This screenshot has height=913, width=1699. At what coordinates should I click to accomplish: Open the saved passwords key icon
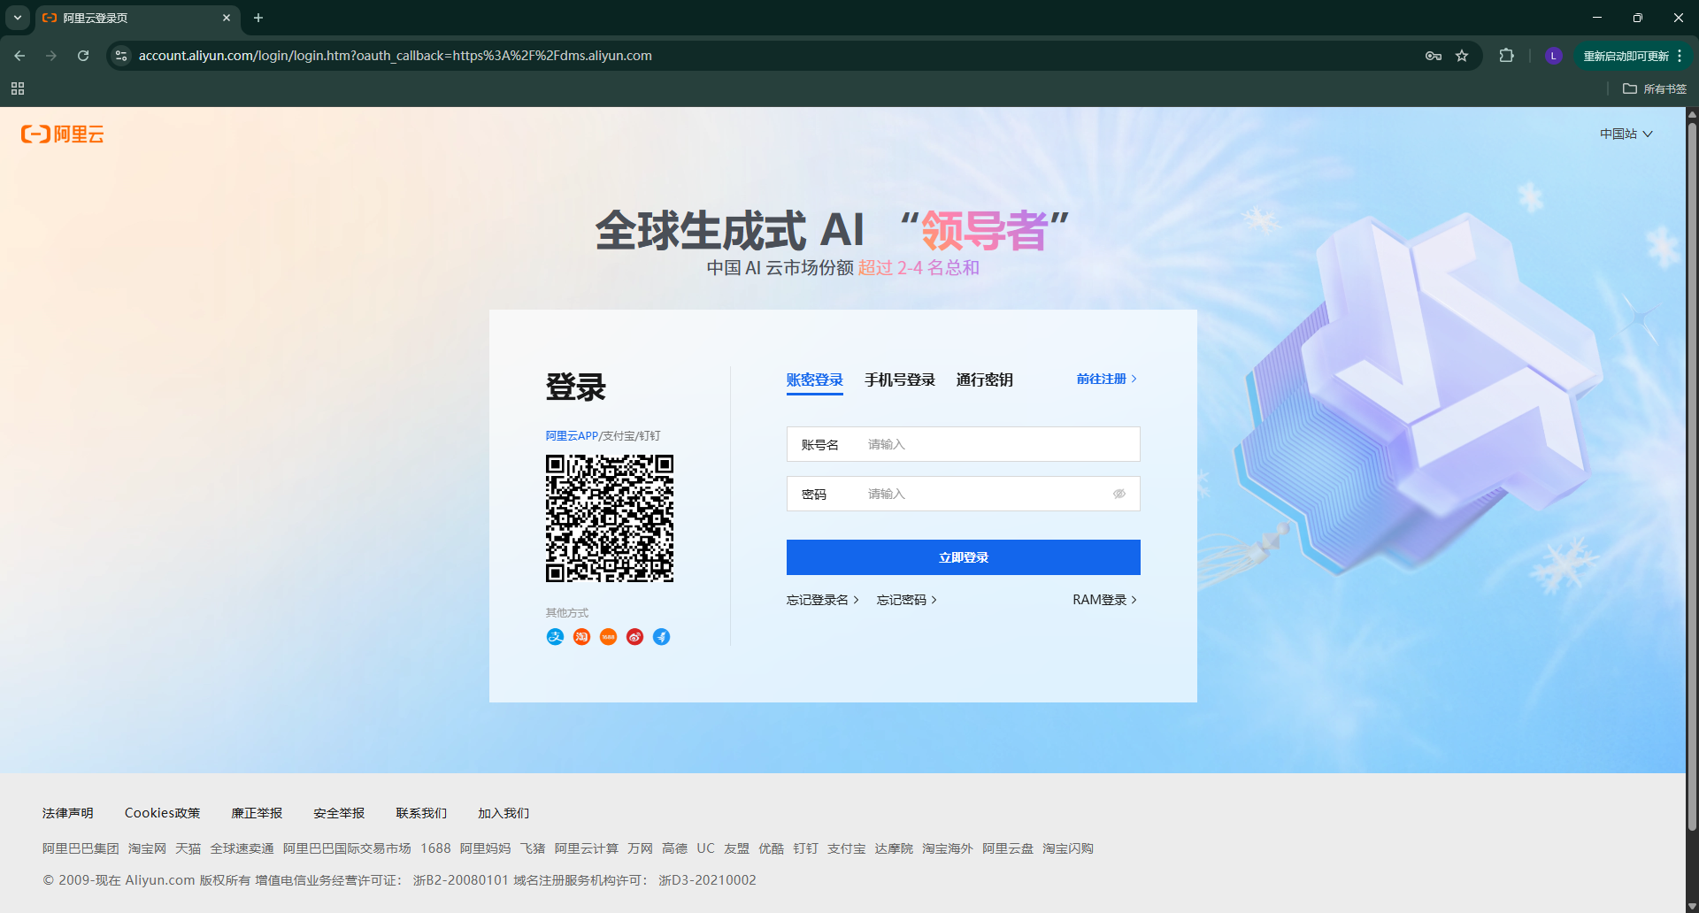pos(1434,56)
